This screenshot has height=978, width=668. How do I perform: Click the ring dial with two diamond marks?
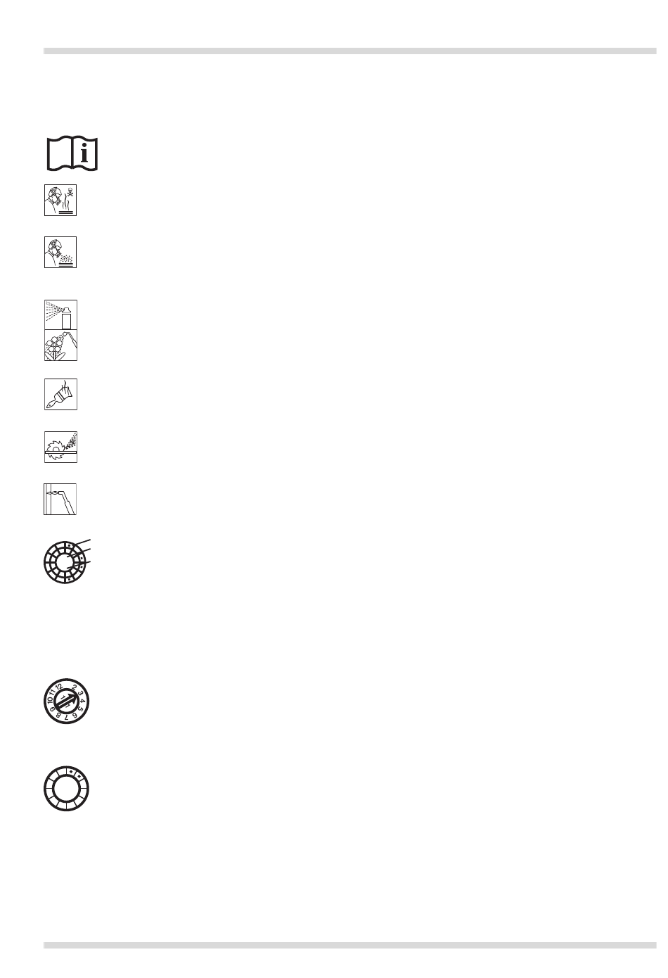pos(66,789)
